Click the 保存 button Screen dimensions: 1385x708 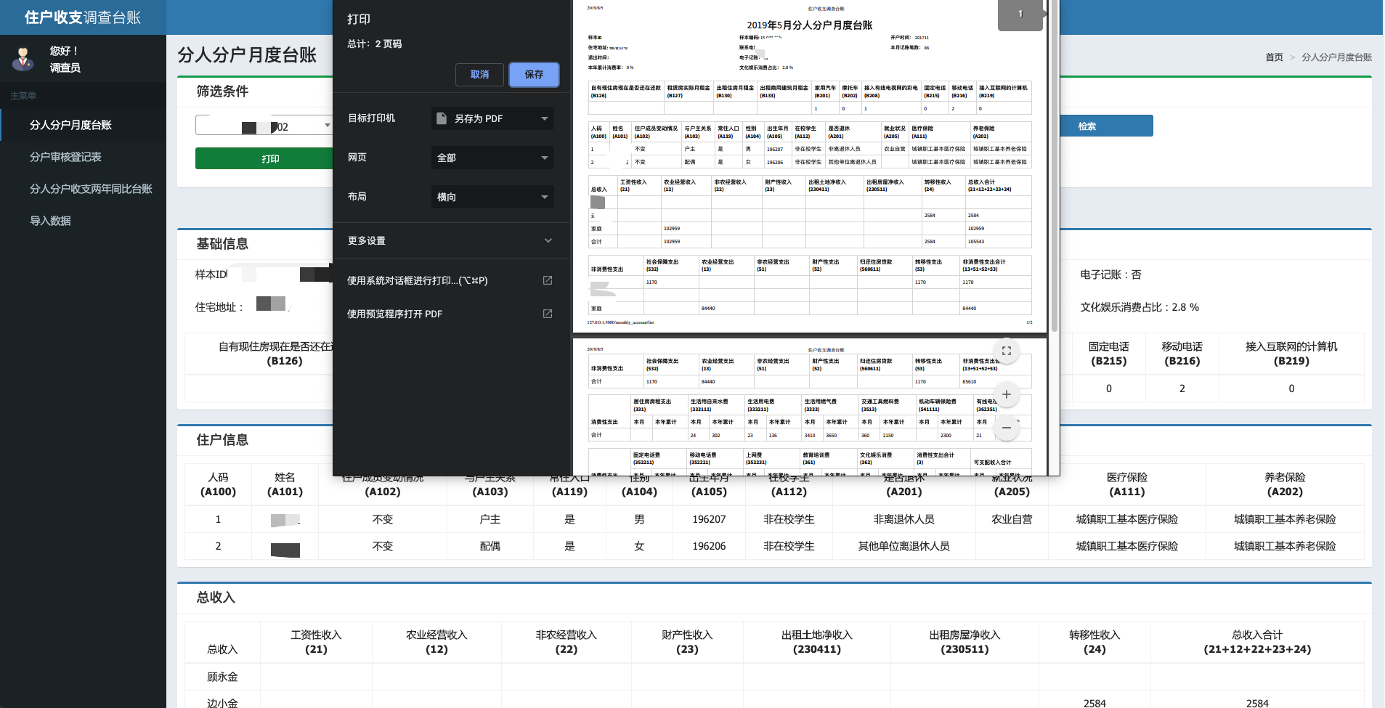[534, 74]
